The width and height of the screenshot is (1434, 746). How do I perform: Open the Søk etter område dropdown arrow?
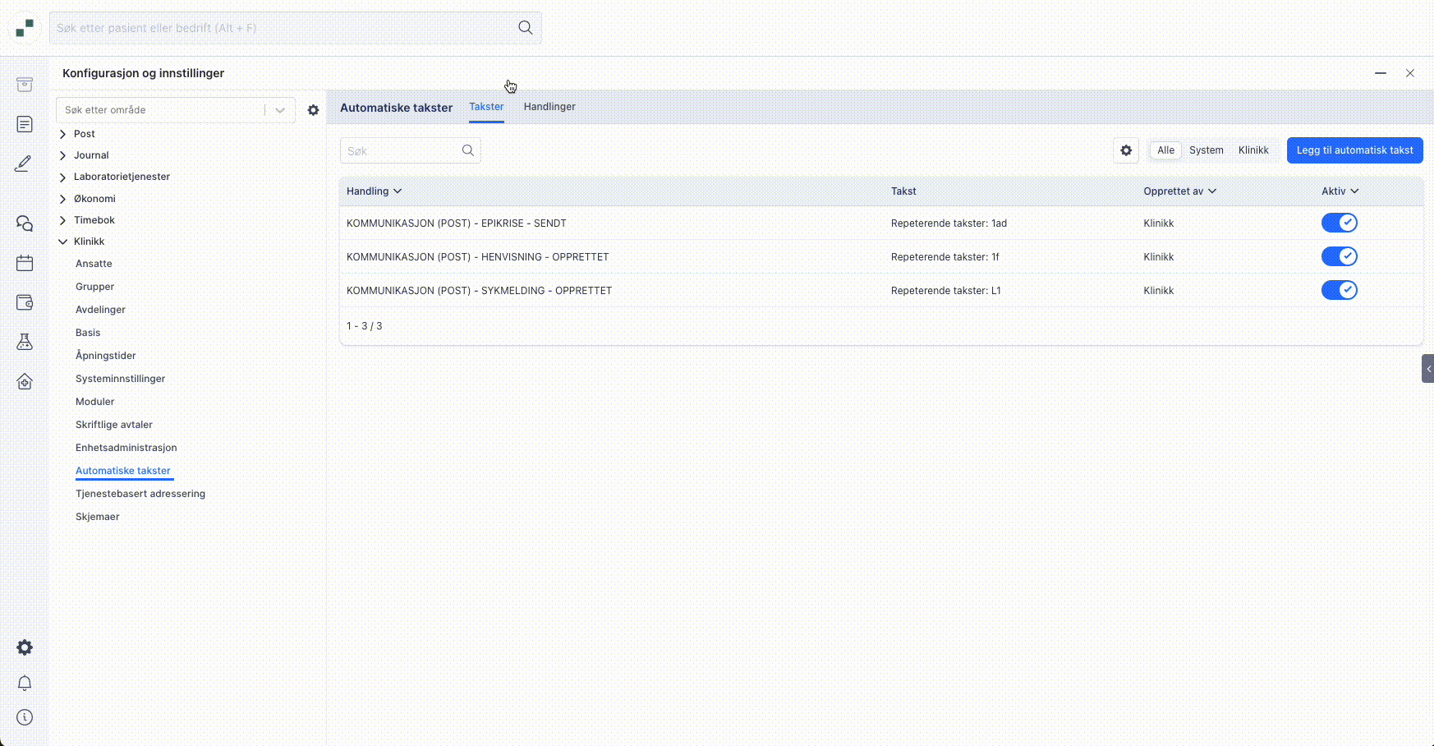(280, 110)
